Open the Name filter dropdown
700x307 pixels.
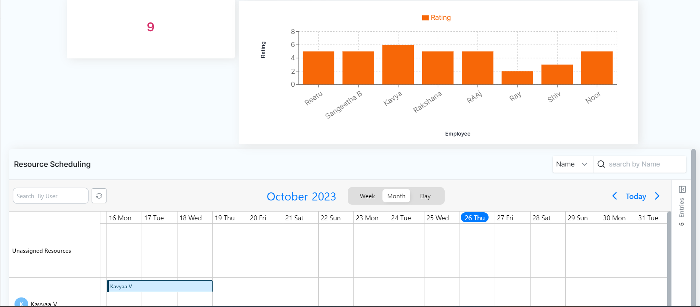point(573,164)
